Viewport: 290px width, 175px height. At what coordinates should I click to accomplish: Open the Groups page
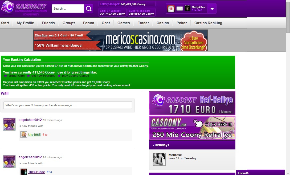tap(69, 23)
